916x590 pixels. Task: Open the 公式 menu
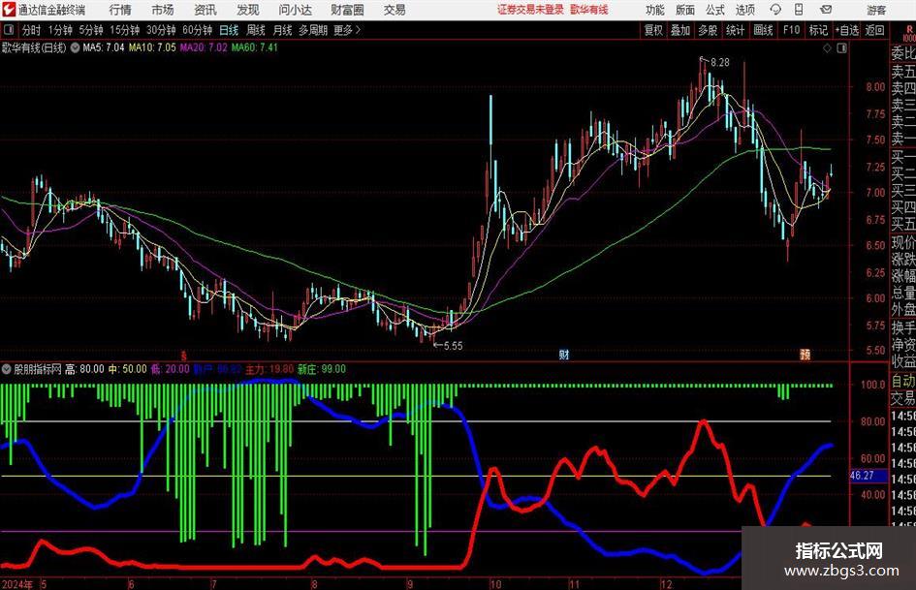[x=714, y=10]
